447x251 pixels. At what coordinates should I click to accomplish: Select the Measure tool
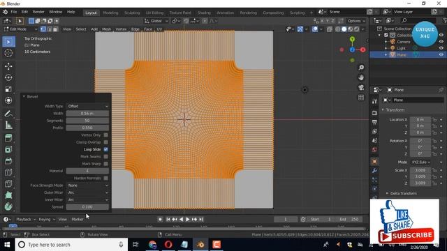tap(8, 125)
